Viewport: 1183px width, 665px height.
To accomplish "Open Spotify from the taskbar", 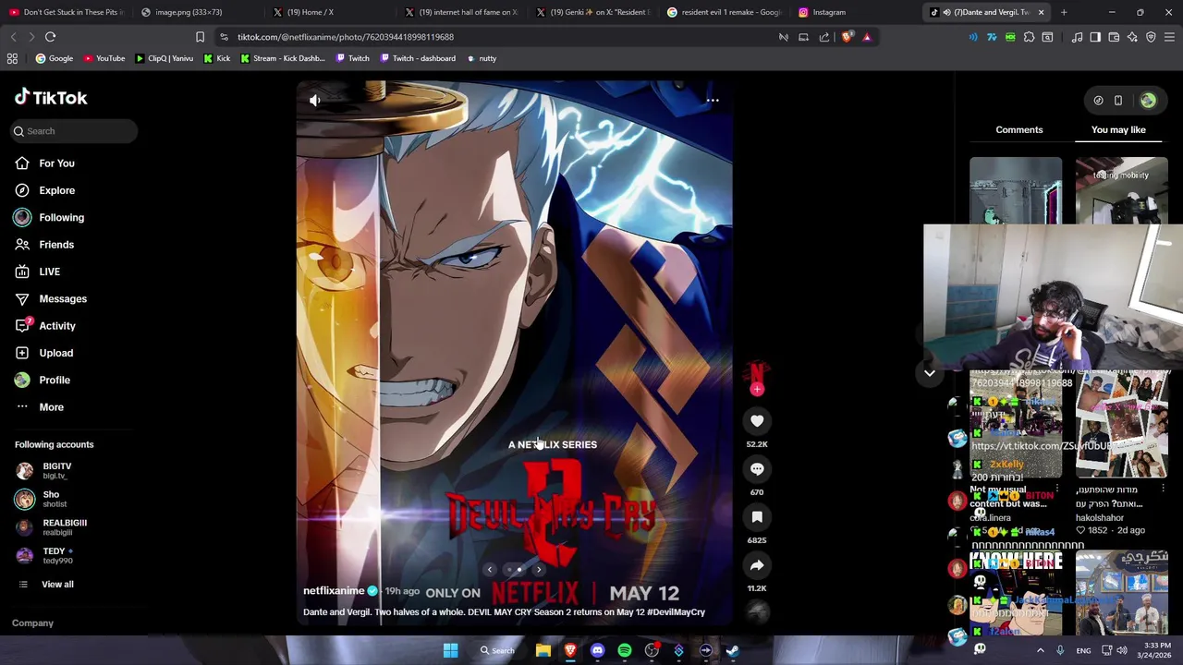I will pyautogui.click(x=625, y=650).
